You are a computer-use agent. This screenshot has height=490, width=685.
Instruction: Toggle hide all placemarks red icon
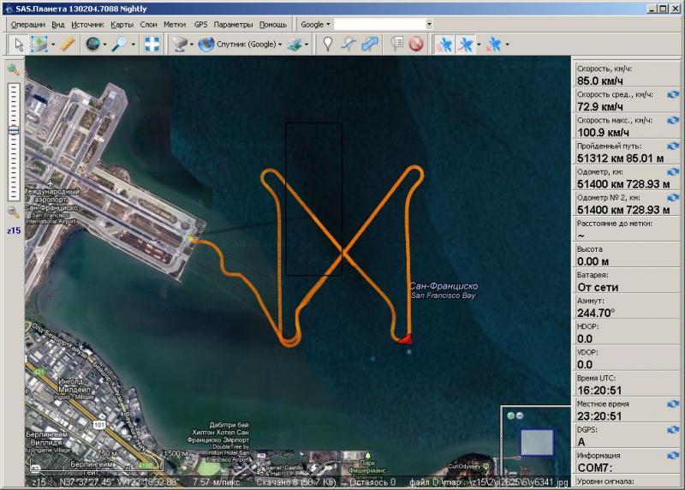(416, 44)
